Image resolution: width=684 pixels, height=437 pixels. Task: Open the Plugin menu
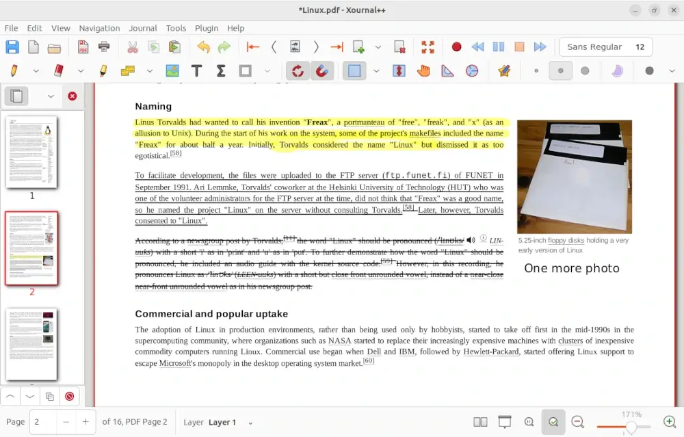coord(207,28)
